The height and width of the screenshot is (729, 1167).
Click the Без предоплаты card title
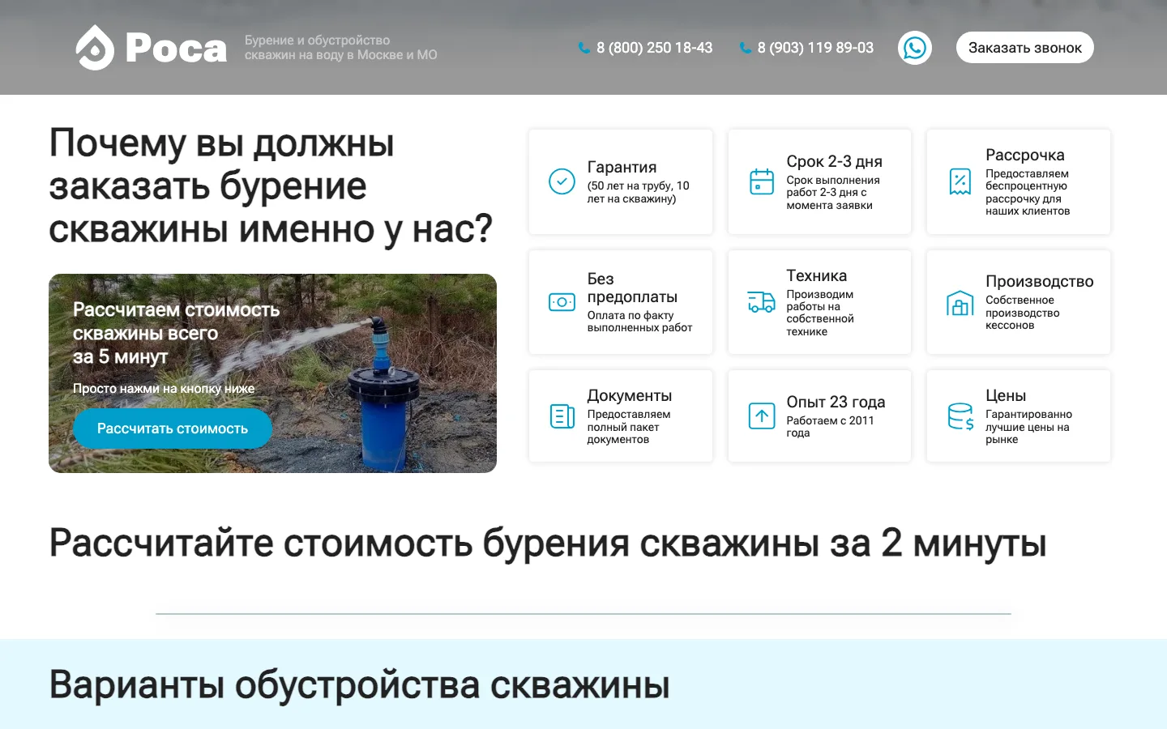point(632,288)
